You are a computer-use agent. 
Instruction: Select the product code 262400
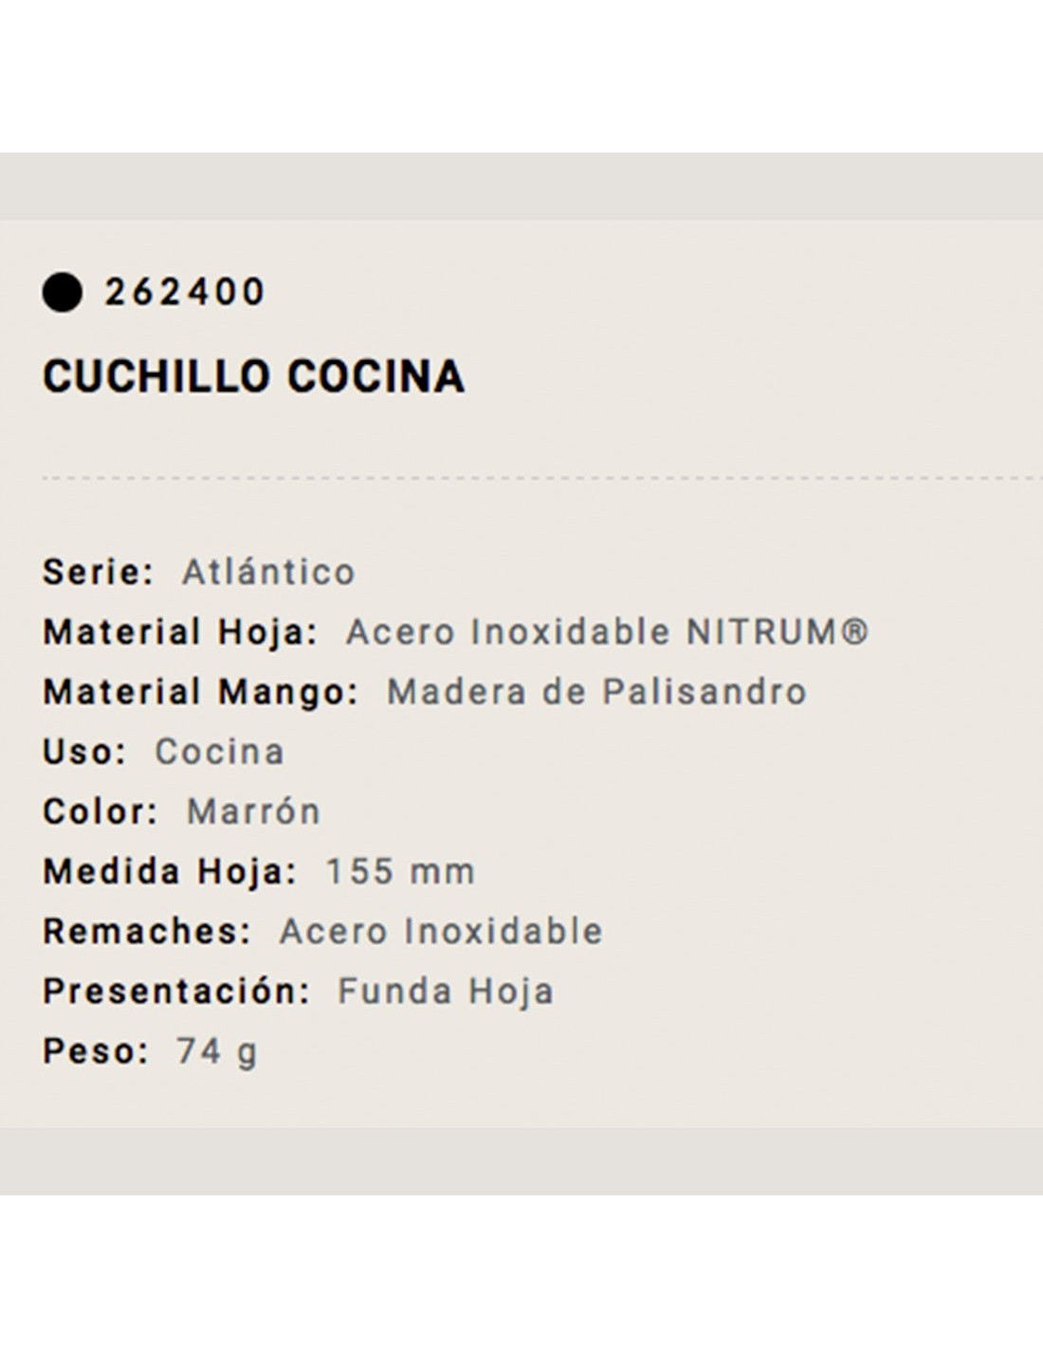click(185, 292)
